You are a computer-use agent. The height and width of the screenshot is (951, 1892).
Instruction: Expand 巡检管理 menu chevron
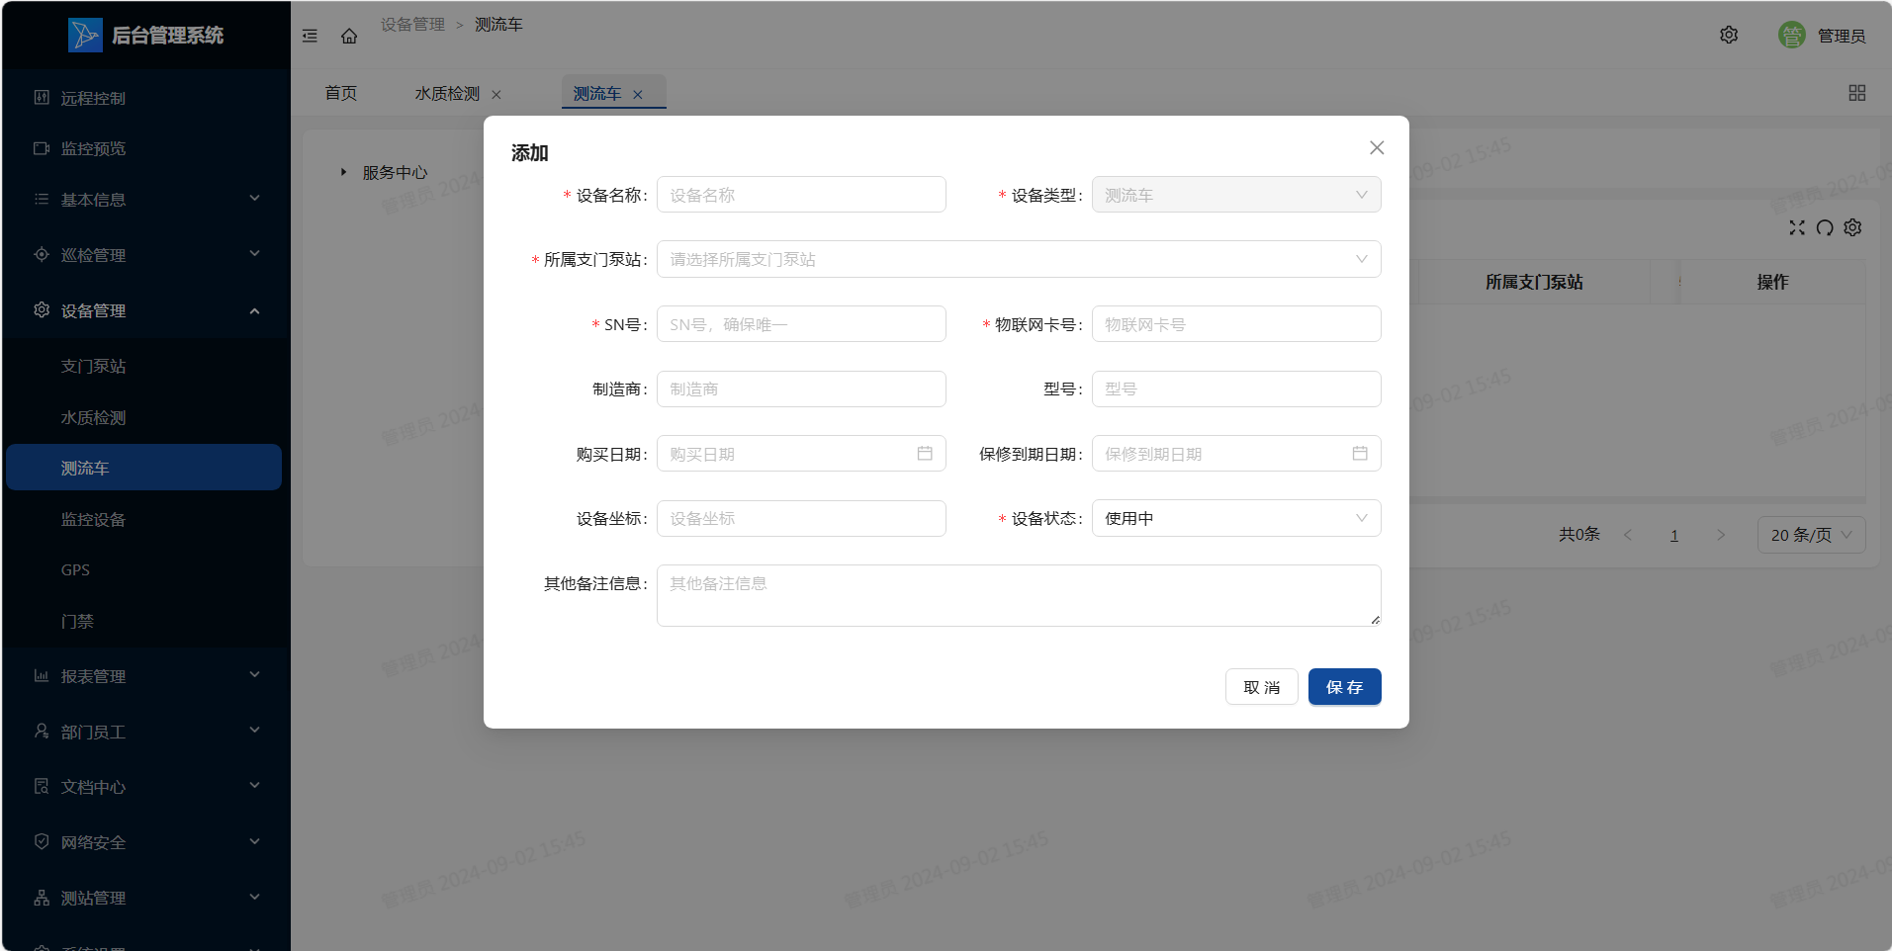(x=254, y=254)
